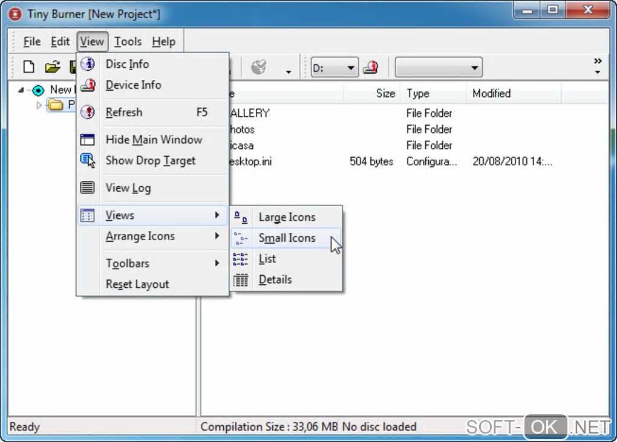Switch to Details view
Image resolution: width=617 pixels, height=442 pixels.
286,279
